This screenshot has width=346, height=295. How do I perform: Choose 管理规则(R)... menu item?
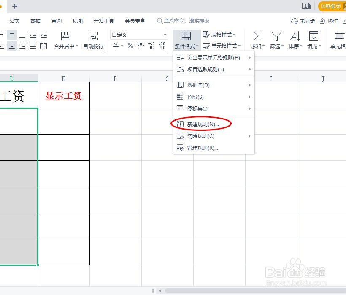(214, 148)
